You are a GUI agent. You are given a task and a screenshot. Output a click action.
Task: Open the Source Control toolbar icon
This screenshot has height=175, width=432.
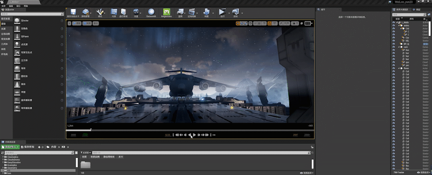coord(86,12)
